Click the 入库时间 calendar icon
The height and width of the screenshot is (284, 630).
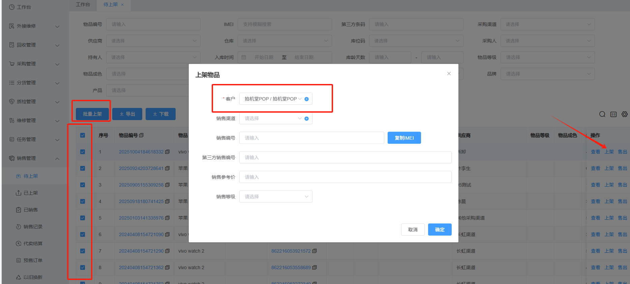coord(244,57)
